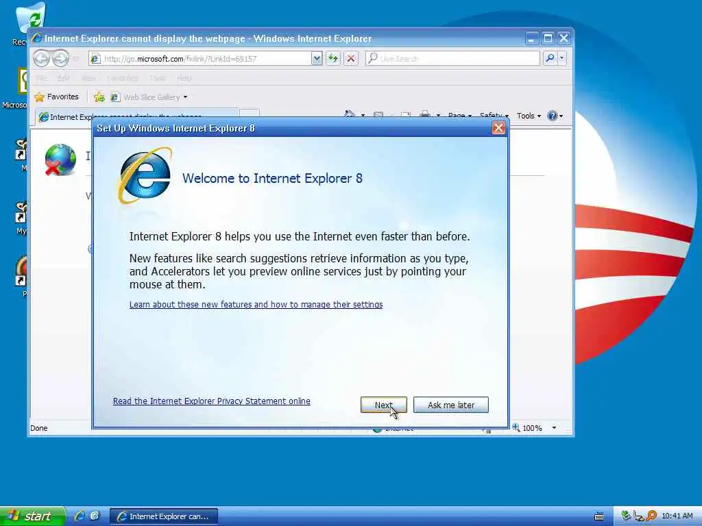Close the Set Up Internet Explorer 8 dialog
This screenshot has height=526, width=702.
(498, 128)
